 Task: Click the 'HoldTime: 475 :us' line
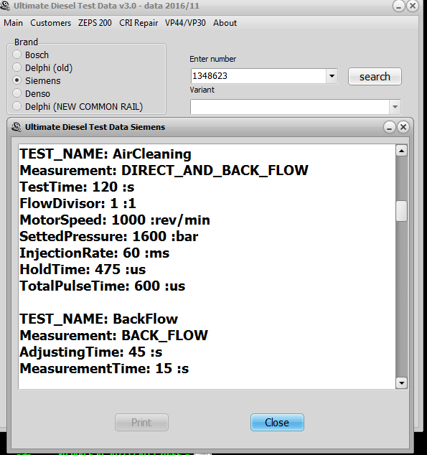click(x=83, y=270)
